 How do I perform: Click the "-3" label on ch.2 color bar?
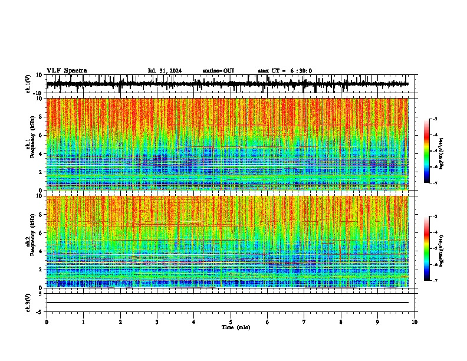tap(435, 216)
